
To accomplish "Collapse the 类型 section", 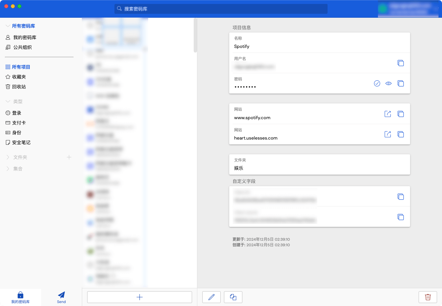I will pos(8,101).
